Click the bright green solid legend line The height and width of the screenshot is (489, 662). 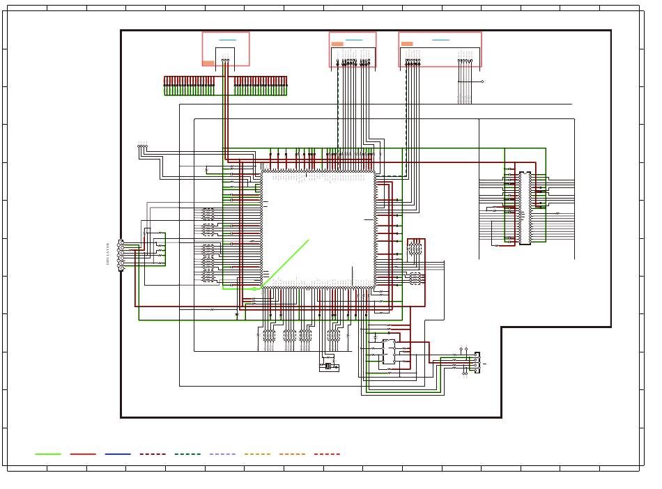pyautogui.click(x=47, y=454)
